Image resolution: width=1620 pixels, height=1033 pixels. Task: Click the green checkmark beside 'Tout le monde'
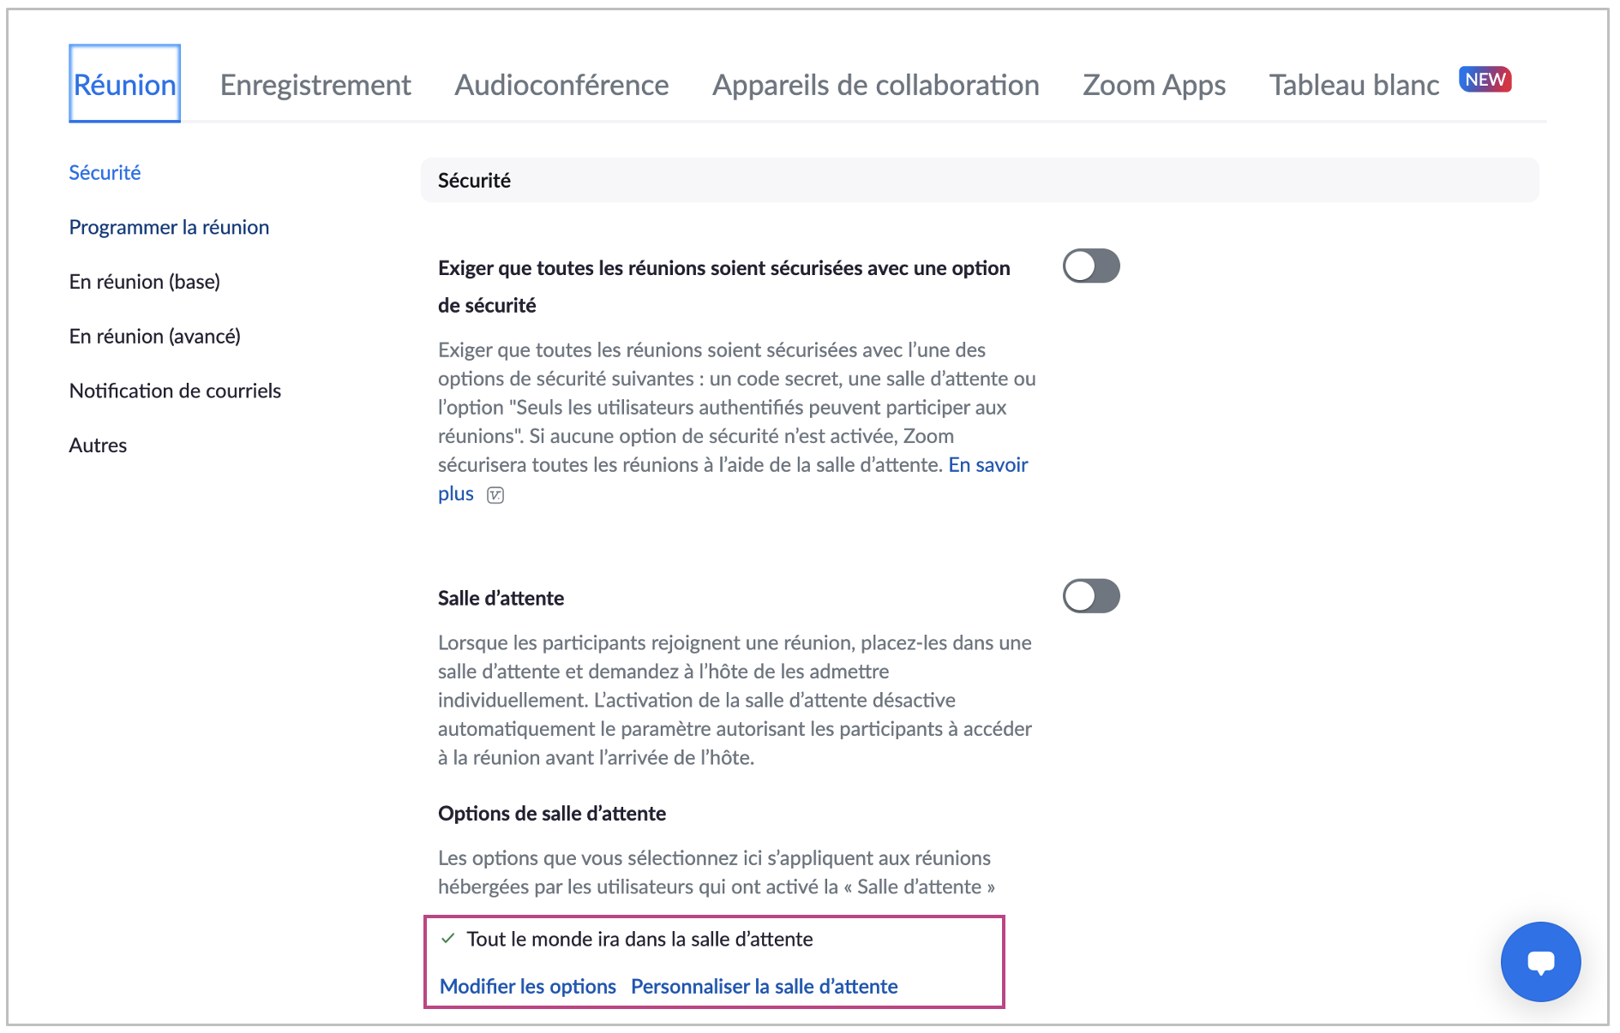point(447,939)
